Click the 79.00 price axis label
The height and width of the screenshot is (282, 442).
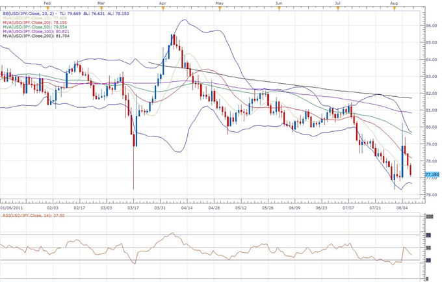432,144
